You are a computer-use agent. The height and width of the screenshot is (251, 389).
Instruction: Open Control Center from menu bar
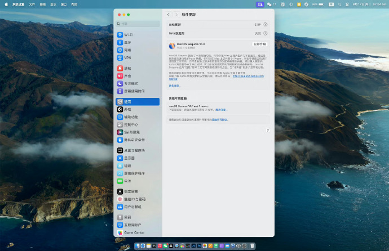[x=347, y=4]
